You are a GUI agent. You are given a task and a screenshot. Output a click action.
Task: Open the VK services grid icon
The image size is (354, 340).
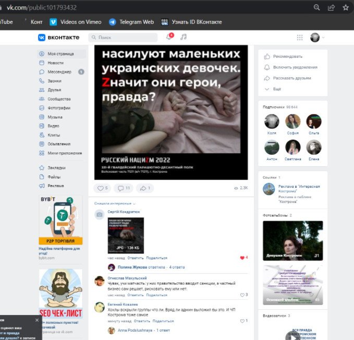coord(299,38)
